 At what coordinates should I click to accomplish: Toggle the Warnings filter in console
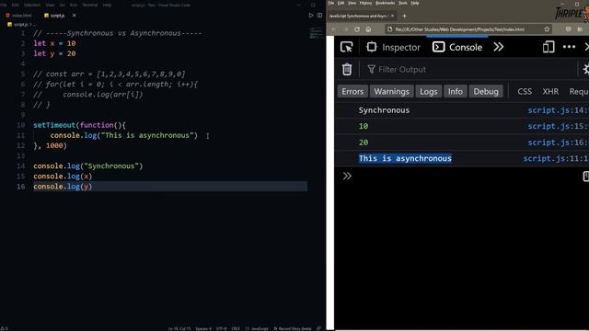click(x=391, y=92)
